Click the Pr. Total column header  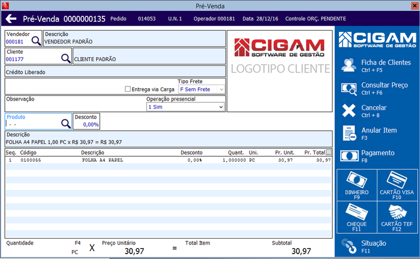tap(315, 152)
